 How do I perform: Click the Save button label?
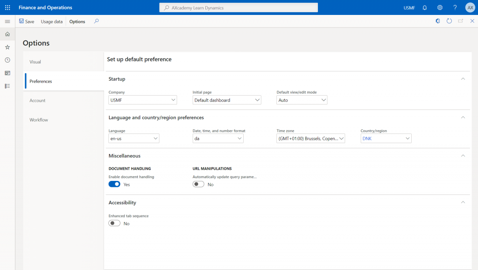[x=29, y=21]
